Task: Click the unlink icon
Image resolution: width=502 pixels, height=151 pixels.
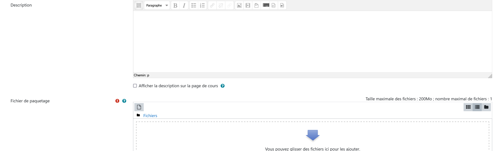Action: pos(221,5)
